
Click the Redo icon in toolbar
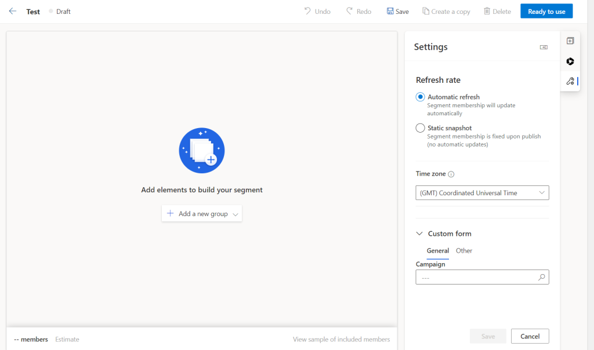(349, 11)
